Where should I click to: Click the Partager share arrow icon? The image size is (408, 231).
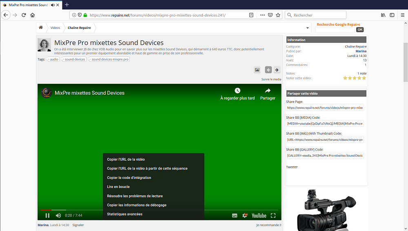(268, 91)
